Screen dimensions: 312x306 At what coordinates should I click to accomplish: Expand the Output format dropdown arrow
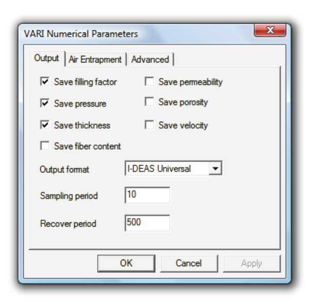[217, 168]
